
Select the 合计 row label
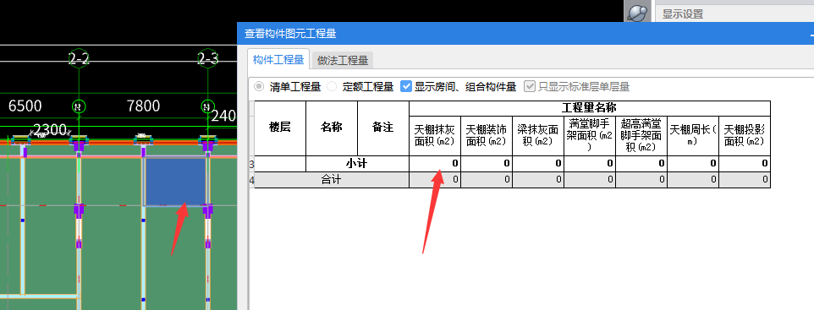click(x=332, y=180)
